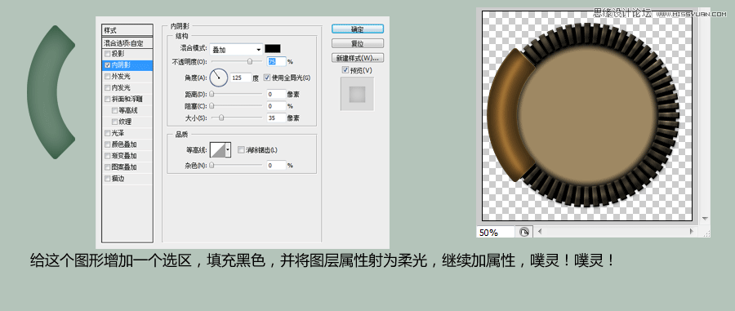Enable the 外发光 checkbox
Image resolution: width=735 pixels, height=311 pixels.
click(108, 77)
